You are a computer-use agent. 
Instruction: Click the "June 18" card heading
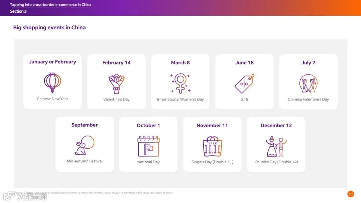[244, 62]
